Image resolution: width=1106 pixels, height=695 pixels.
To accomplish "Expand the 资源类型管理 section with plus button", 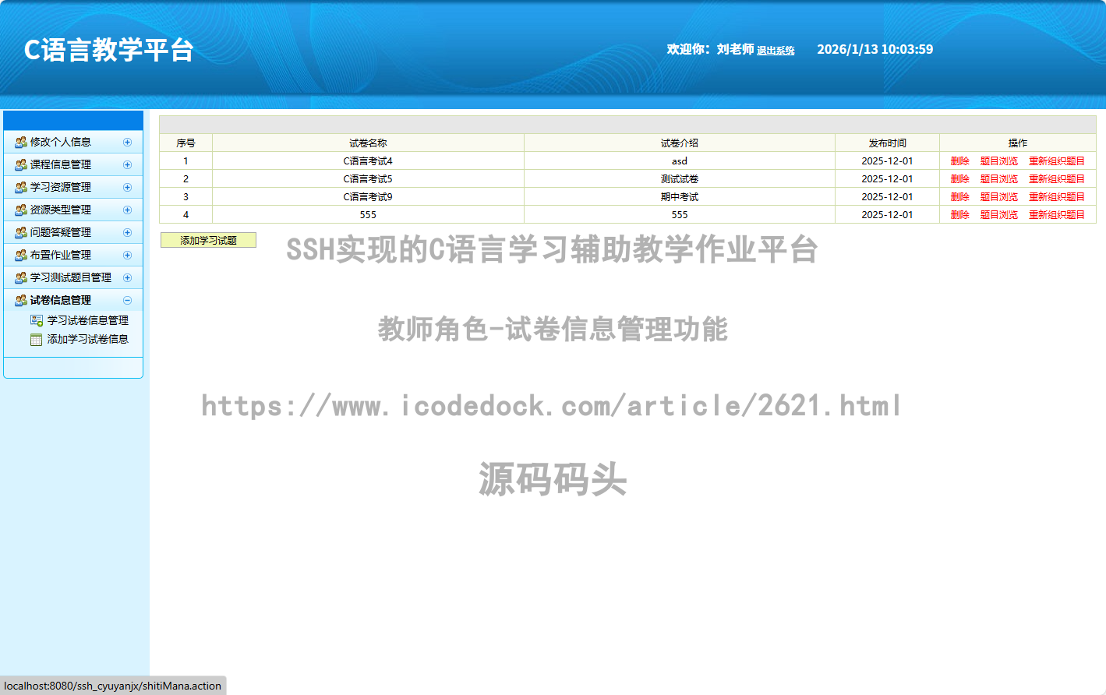I will pyautogui.click(x=127, y=210).
